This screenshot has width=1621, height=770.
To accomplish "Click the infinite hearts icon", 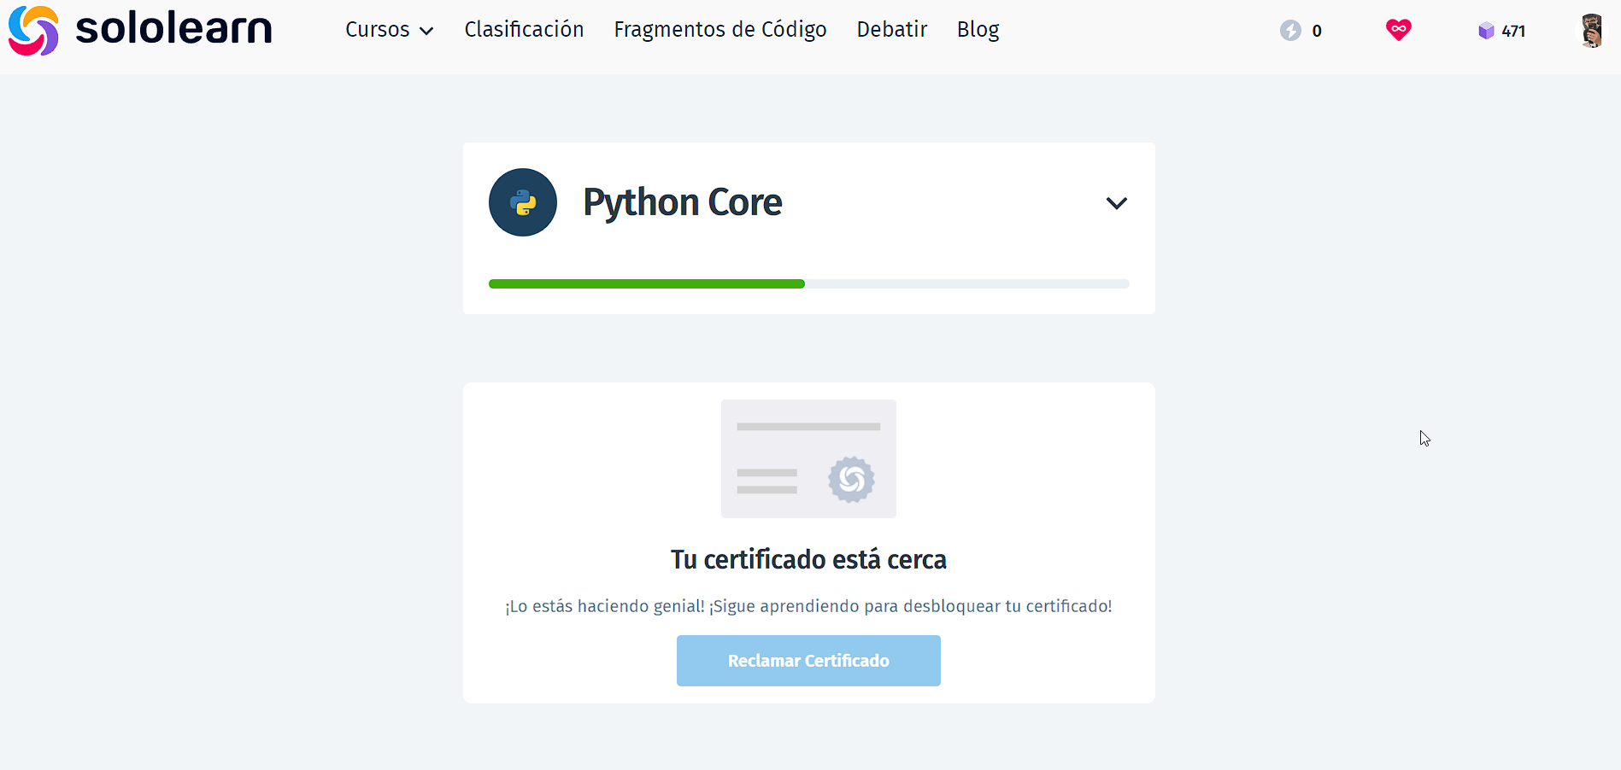I will pos(1399,30).
